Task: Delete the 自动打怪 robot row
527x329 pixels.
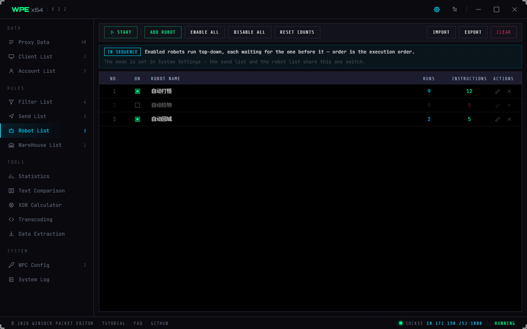Action: click(509, 91)
